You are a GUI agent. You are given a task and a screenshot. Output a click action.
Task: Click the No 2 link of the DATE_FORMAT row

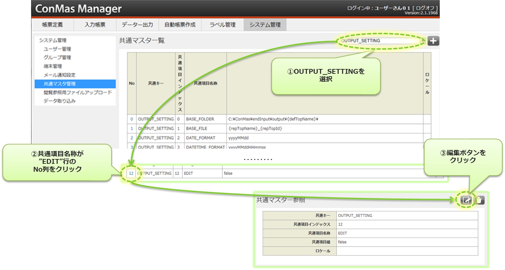[x=132, y=138]
